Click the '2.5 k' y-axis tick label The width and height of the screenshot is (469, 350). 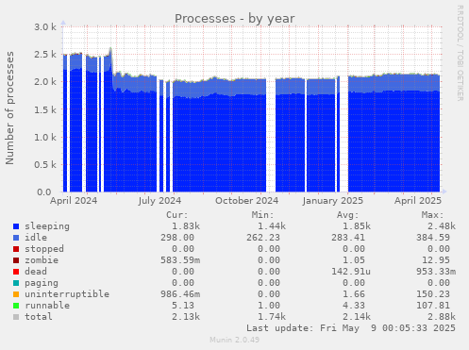tap(45, 55)
